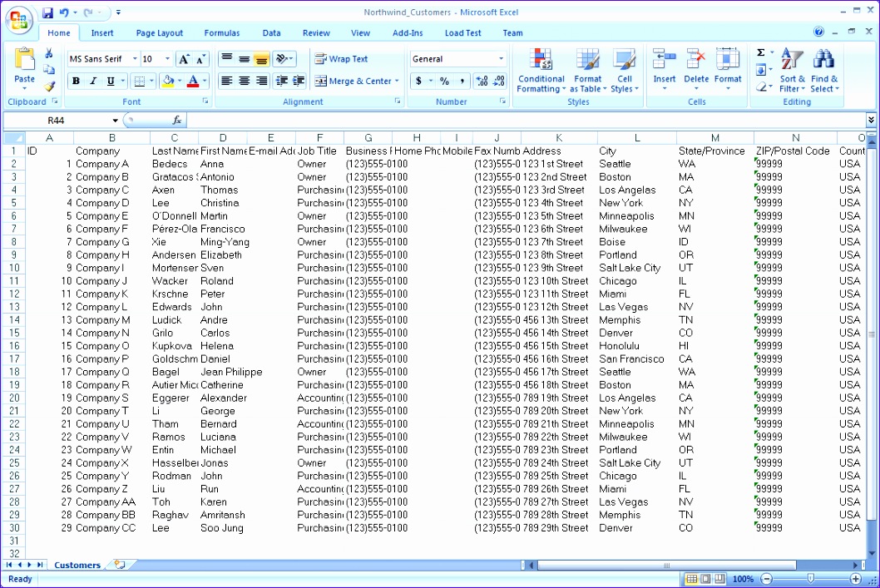Screen dimensions: 880x588
Task: Switch to the Data tab
Action: (x=272, y=33)
